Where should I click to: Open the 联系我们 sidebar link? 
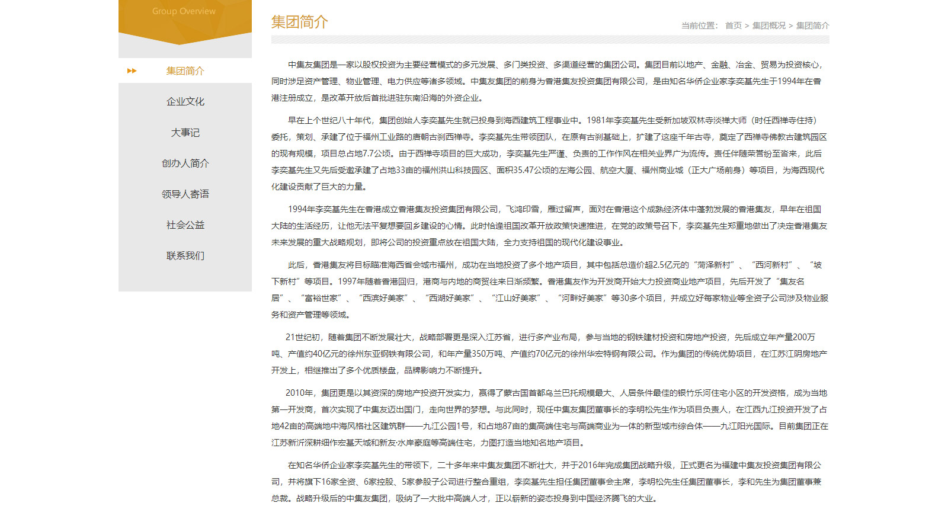(x=185, y=256)
